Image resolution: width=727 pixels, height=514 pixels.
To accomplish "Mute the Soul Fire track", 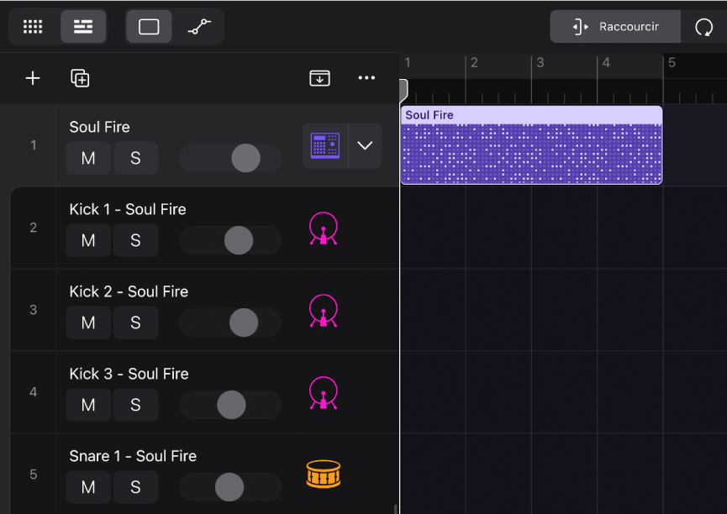I will pos(88,158).
